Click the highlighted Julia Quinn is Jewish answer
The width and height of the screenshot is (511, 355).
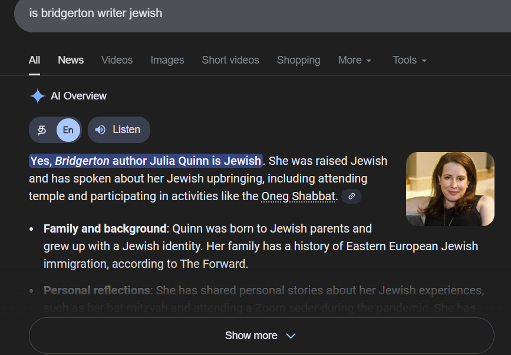click(x=146, y=161)
